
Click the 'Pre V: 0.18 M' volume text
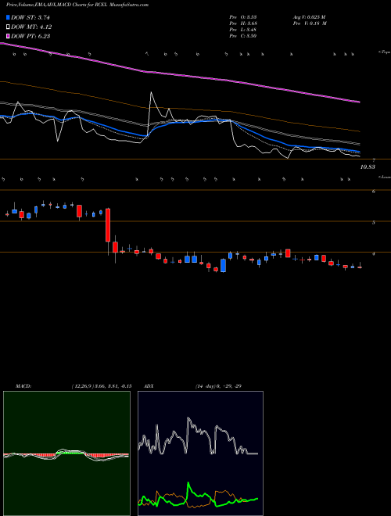pos(310,23)
